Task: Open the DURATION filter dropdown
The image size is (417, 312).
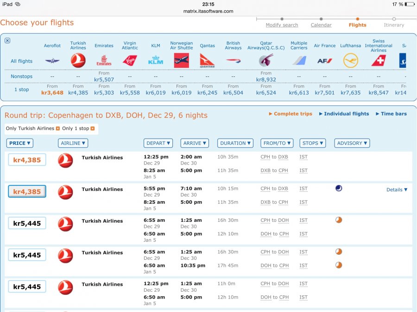Action: tap(235, 143)
